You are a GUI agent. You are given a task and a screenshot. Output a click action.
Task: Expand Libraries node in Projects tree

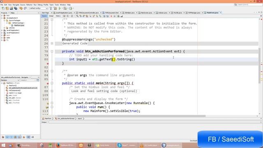tap(5, 28)
